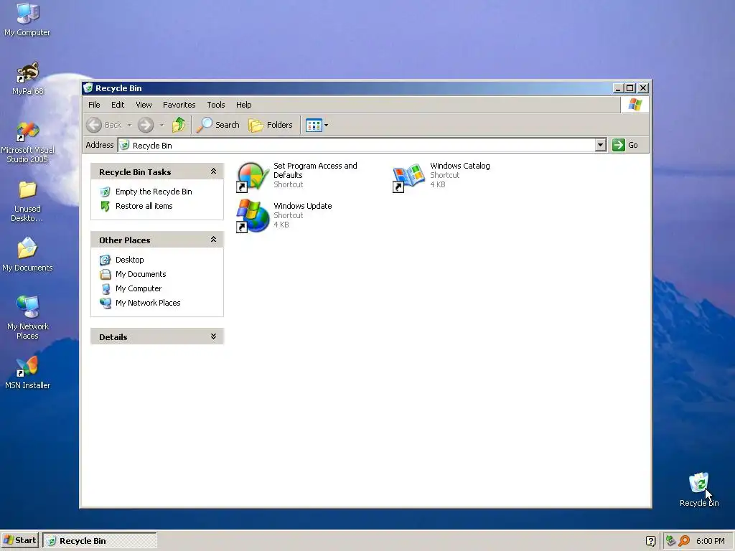Click the help question mark tray icon
Image resolution: width=735 pixels, height=551 pixels.
[x=650, y=541]
